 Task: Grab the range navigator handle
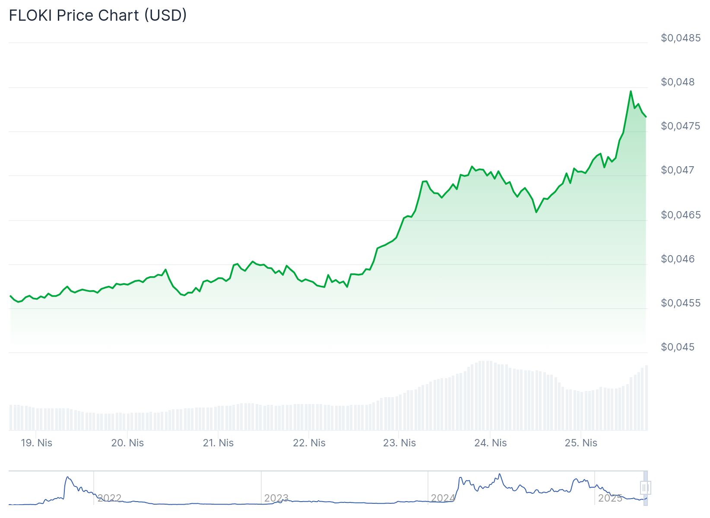(x=646, y=488)
